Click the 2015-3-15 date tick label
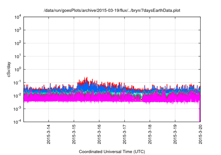This screenshot has height=155, width=221. point(74,134)
